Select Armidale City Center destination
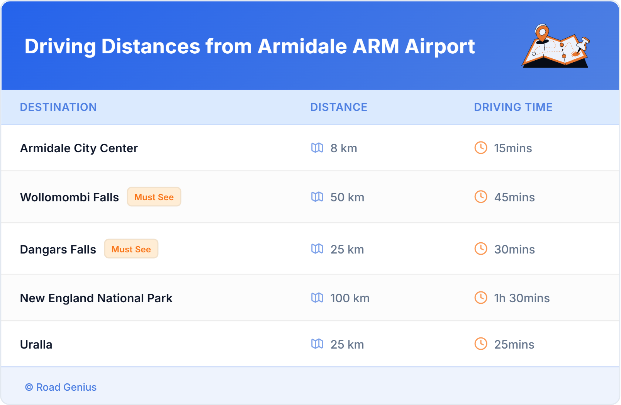 click(x=79, y=148)
